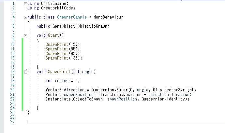Click Quaternion.identity on line 22
Image resolution: width=225 pixels, height=133 pixels.
pos(163,99)
